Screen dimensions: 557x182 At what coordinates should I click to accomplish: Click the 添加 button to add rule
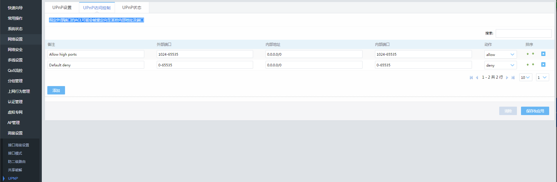[x=56, y=90]
